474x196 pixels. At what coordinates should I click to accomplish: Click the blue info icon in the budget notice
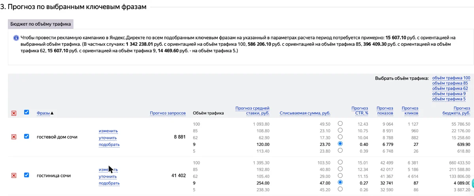point(16,38)
